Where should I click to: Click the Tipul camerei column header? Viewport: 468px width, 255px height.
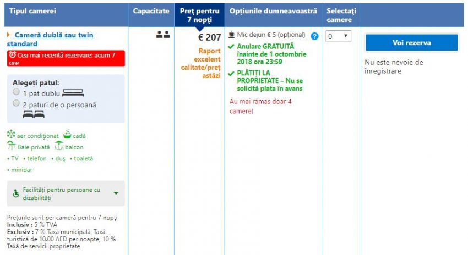tap(33, 11)
